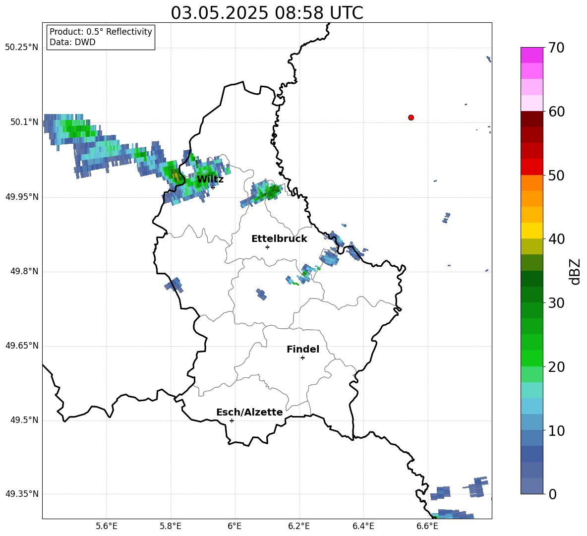Select the Esch/Alzette city label
The width and height of the screenshot is (587, 536).
[249, 412]
